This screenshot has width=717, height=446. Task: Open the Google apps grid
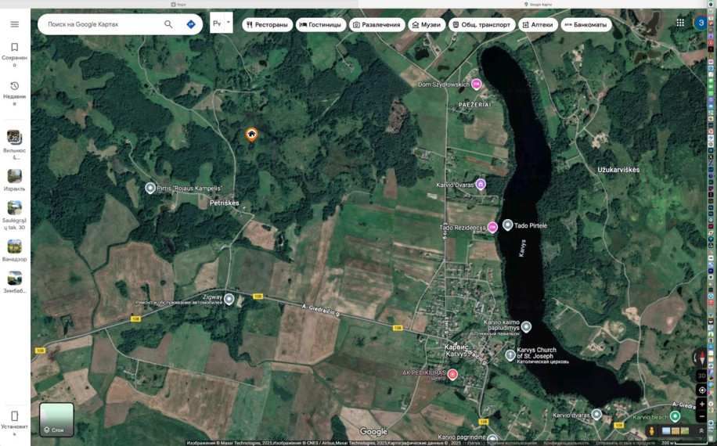[680, 23]
